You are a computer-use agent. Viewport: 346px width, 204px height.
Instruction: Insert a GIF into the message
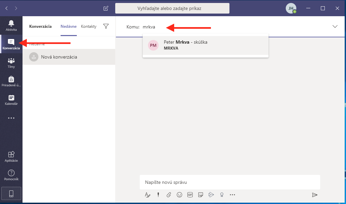point(190,195)
